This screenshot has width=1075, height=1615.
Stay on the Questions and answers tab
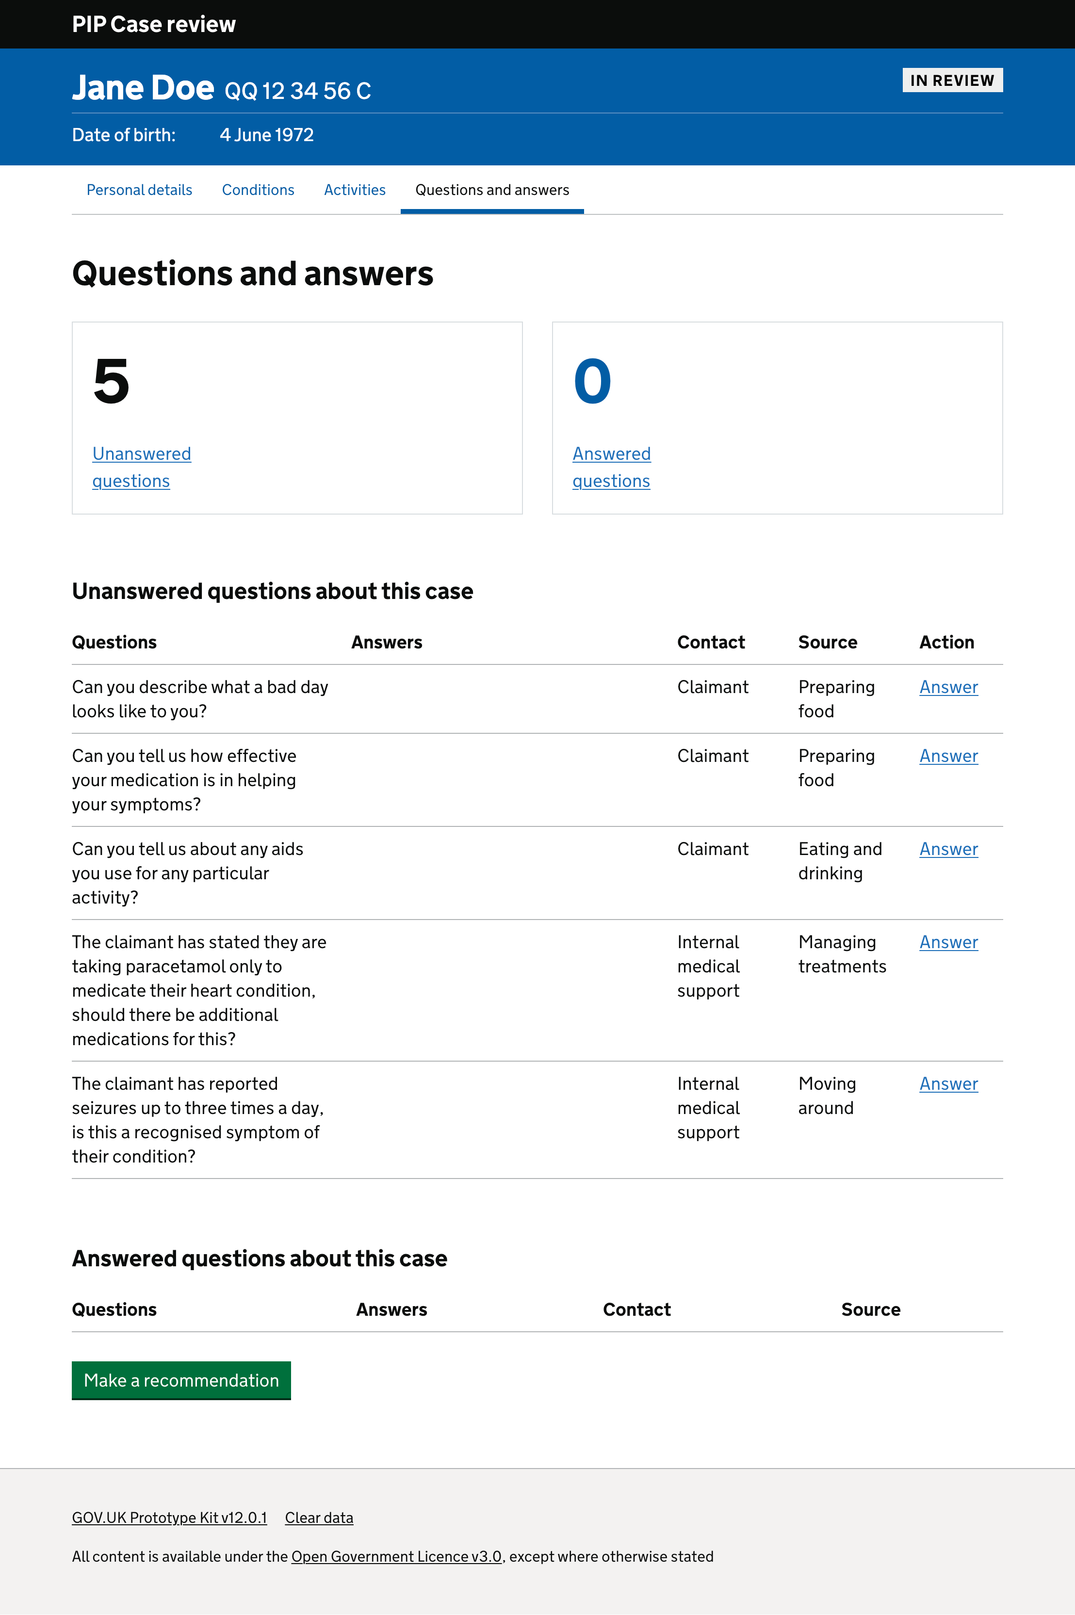pyautogui.click(x=491, y=190)
